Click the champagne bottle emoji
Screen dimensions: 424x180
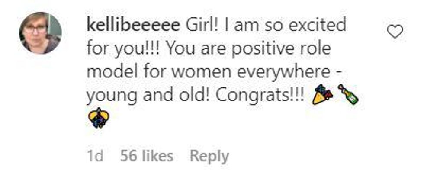348,94
